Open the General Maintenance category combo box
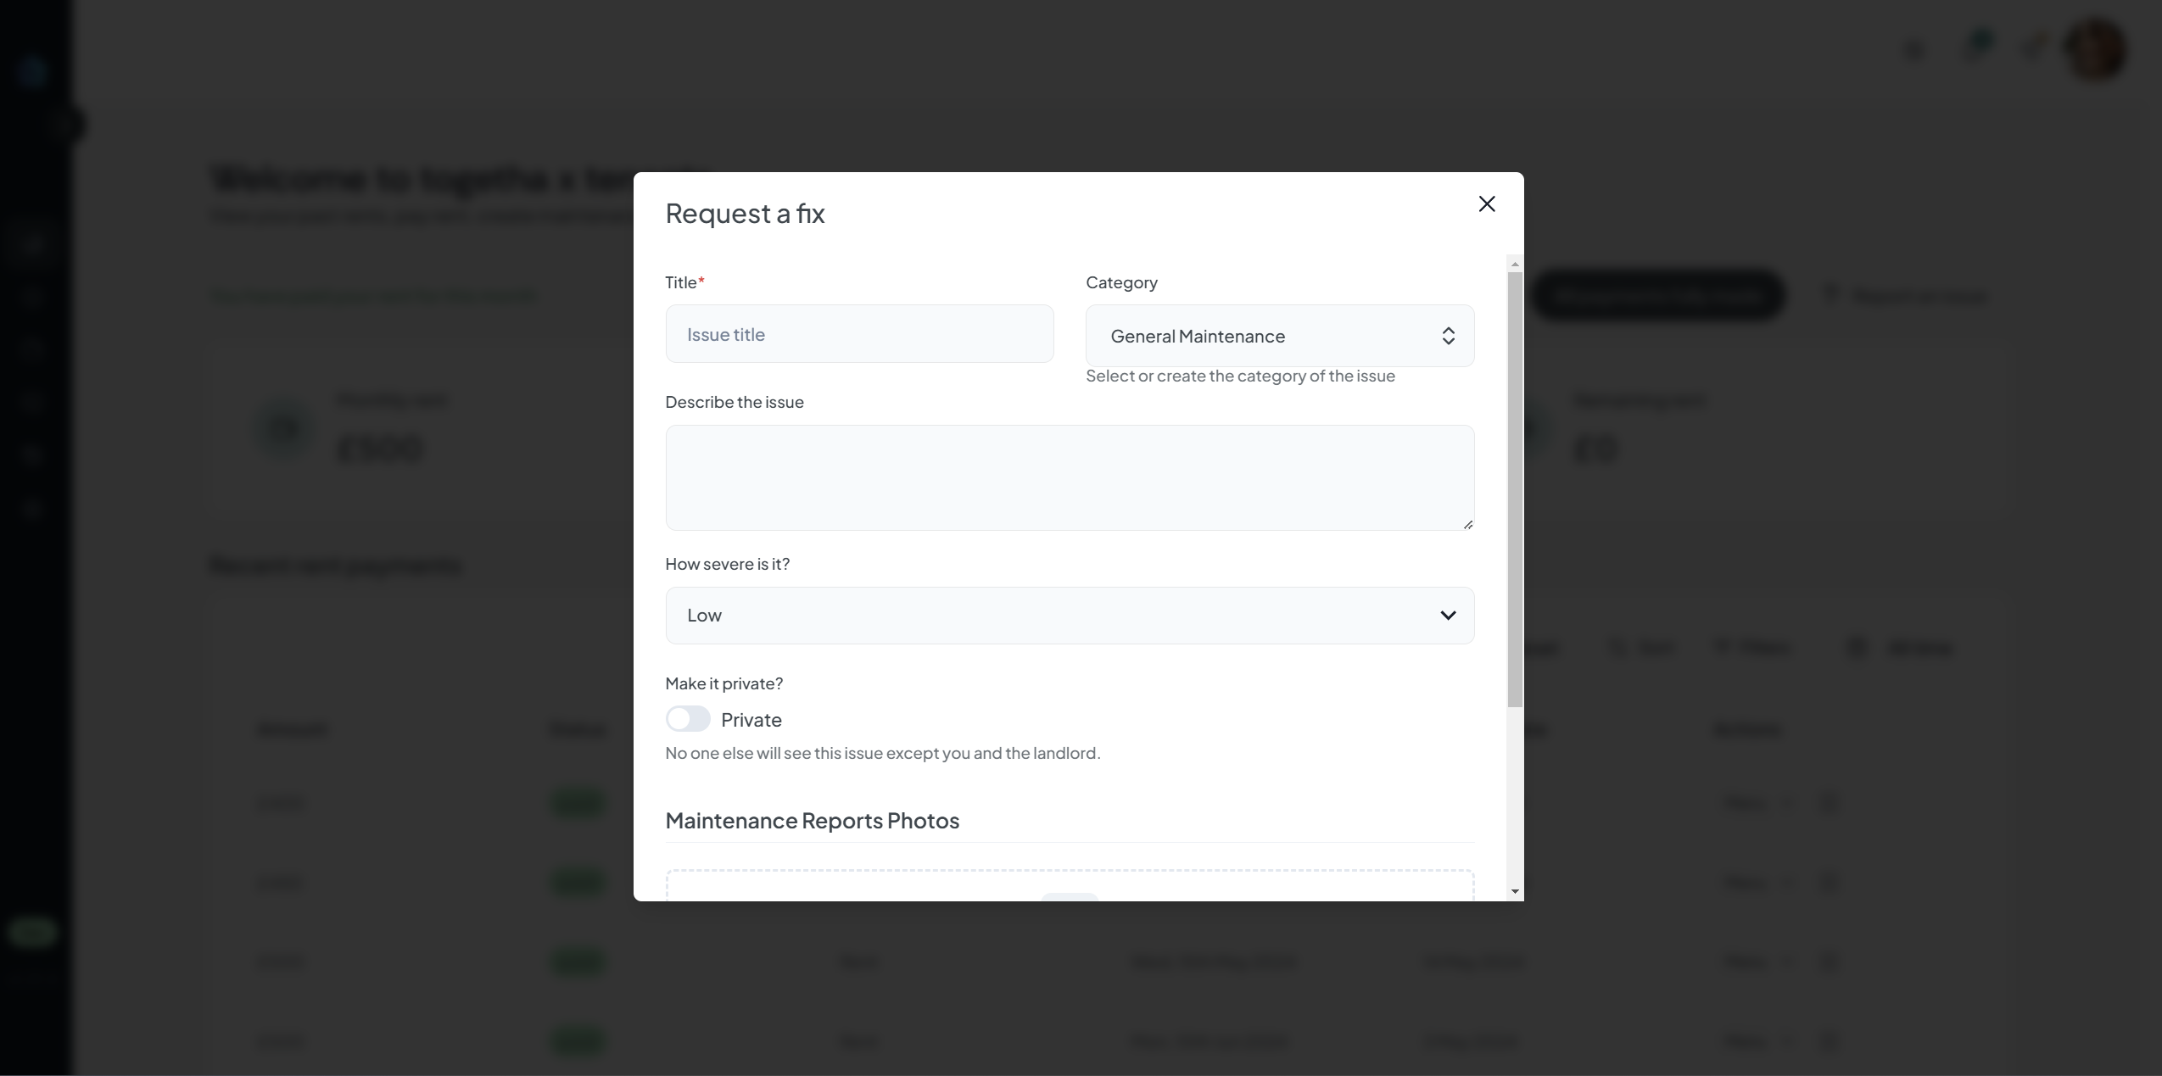This screenshot has width=2162, height=1076. [x=1279, y=336]
